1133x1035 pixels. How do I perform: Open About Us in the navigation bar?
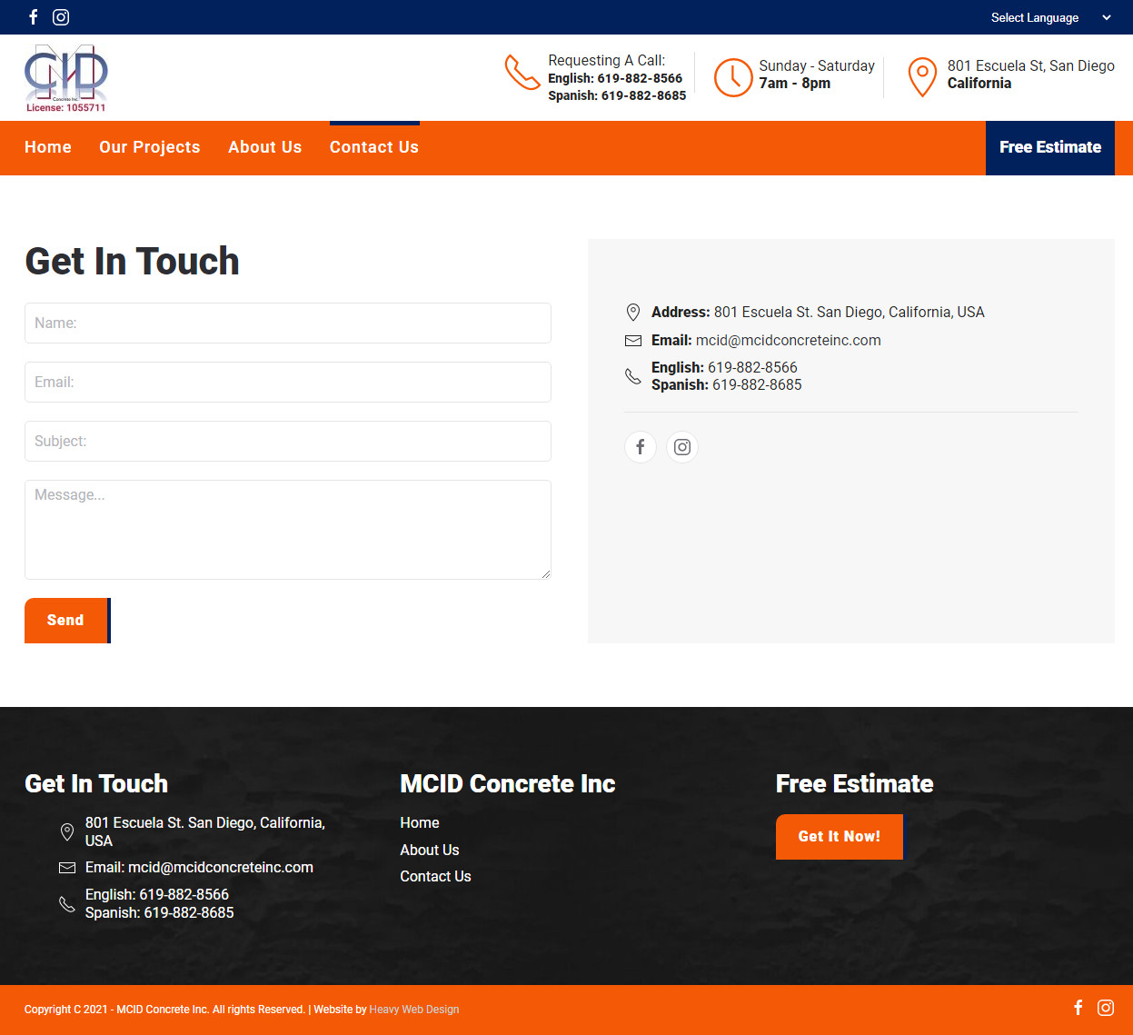coord(265,147)
